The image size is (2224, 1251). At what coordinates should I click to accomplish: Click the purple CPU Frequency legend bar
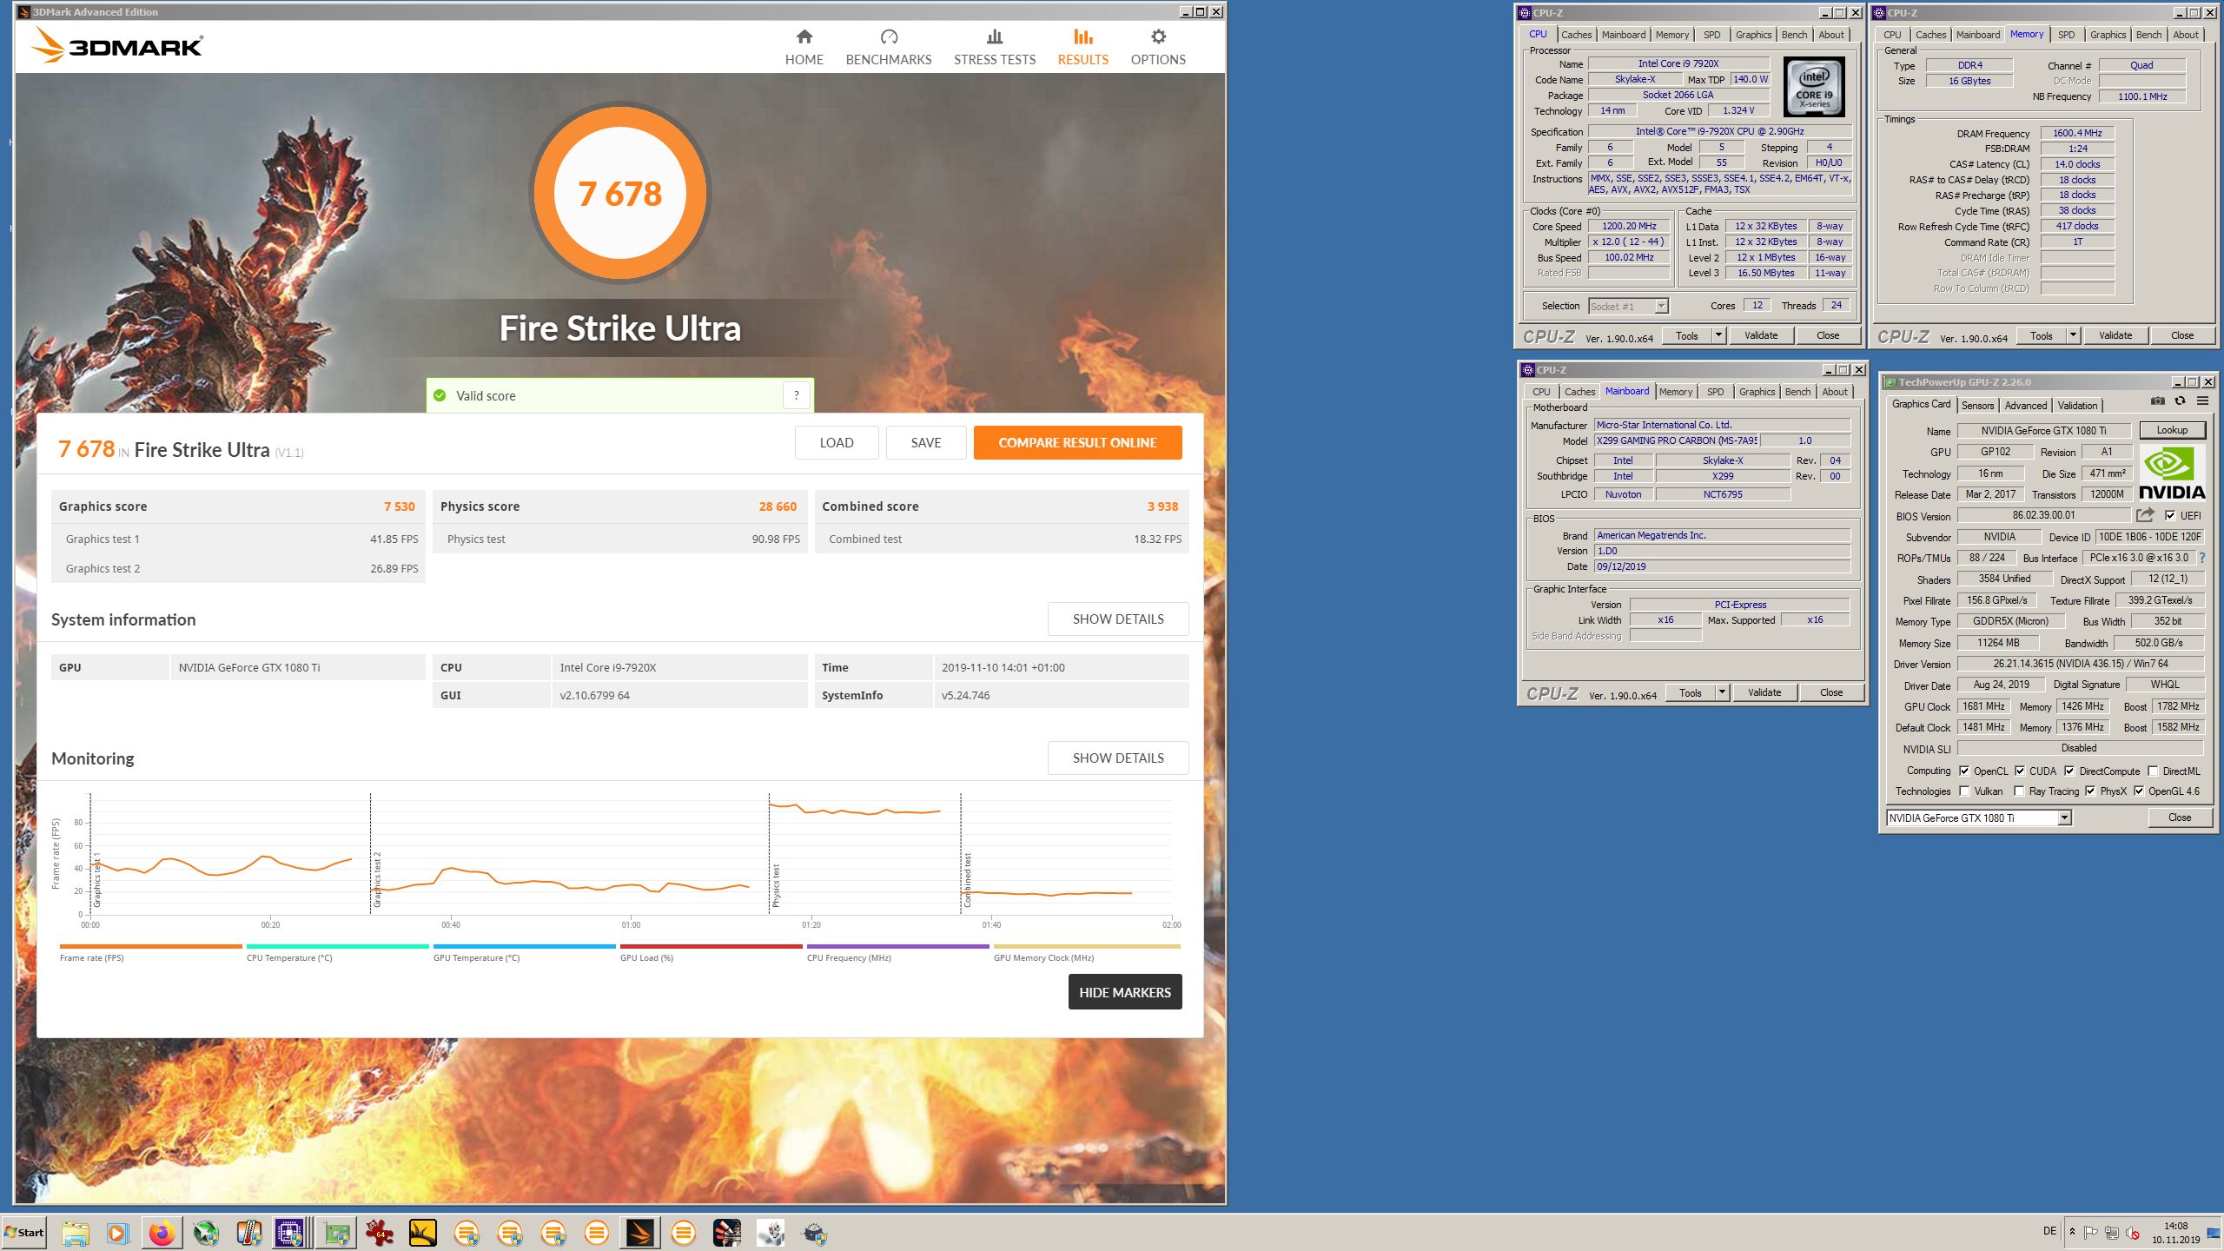(897, 946)
